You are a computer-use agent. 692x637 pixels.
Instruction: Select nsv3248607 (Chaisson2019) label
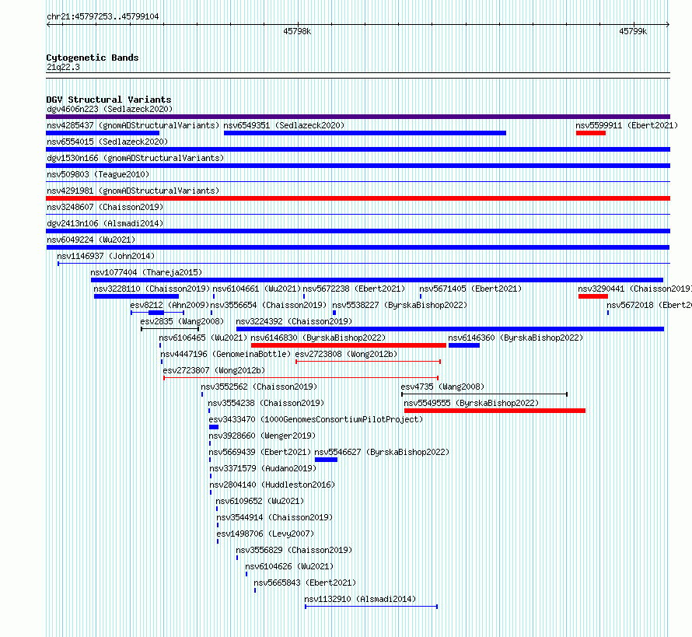[x=105, y=207]
